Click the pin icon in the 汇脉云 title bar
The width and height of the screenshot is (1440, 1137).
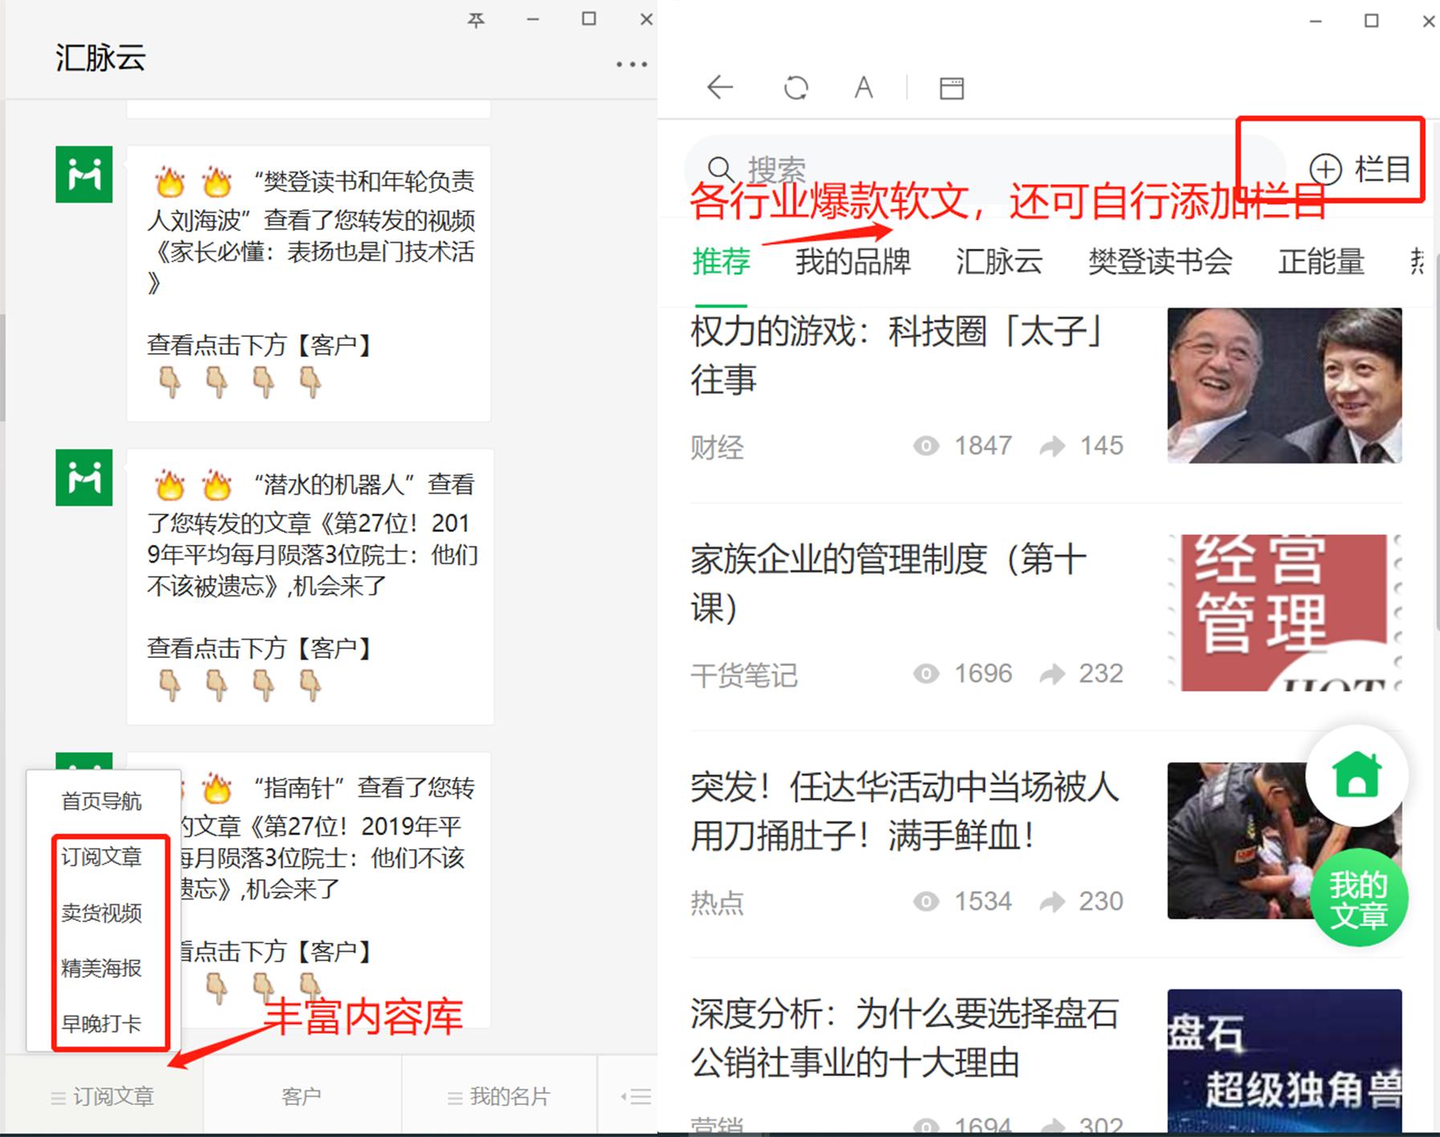click(477, 20)
